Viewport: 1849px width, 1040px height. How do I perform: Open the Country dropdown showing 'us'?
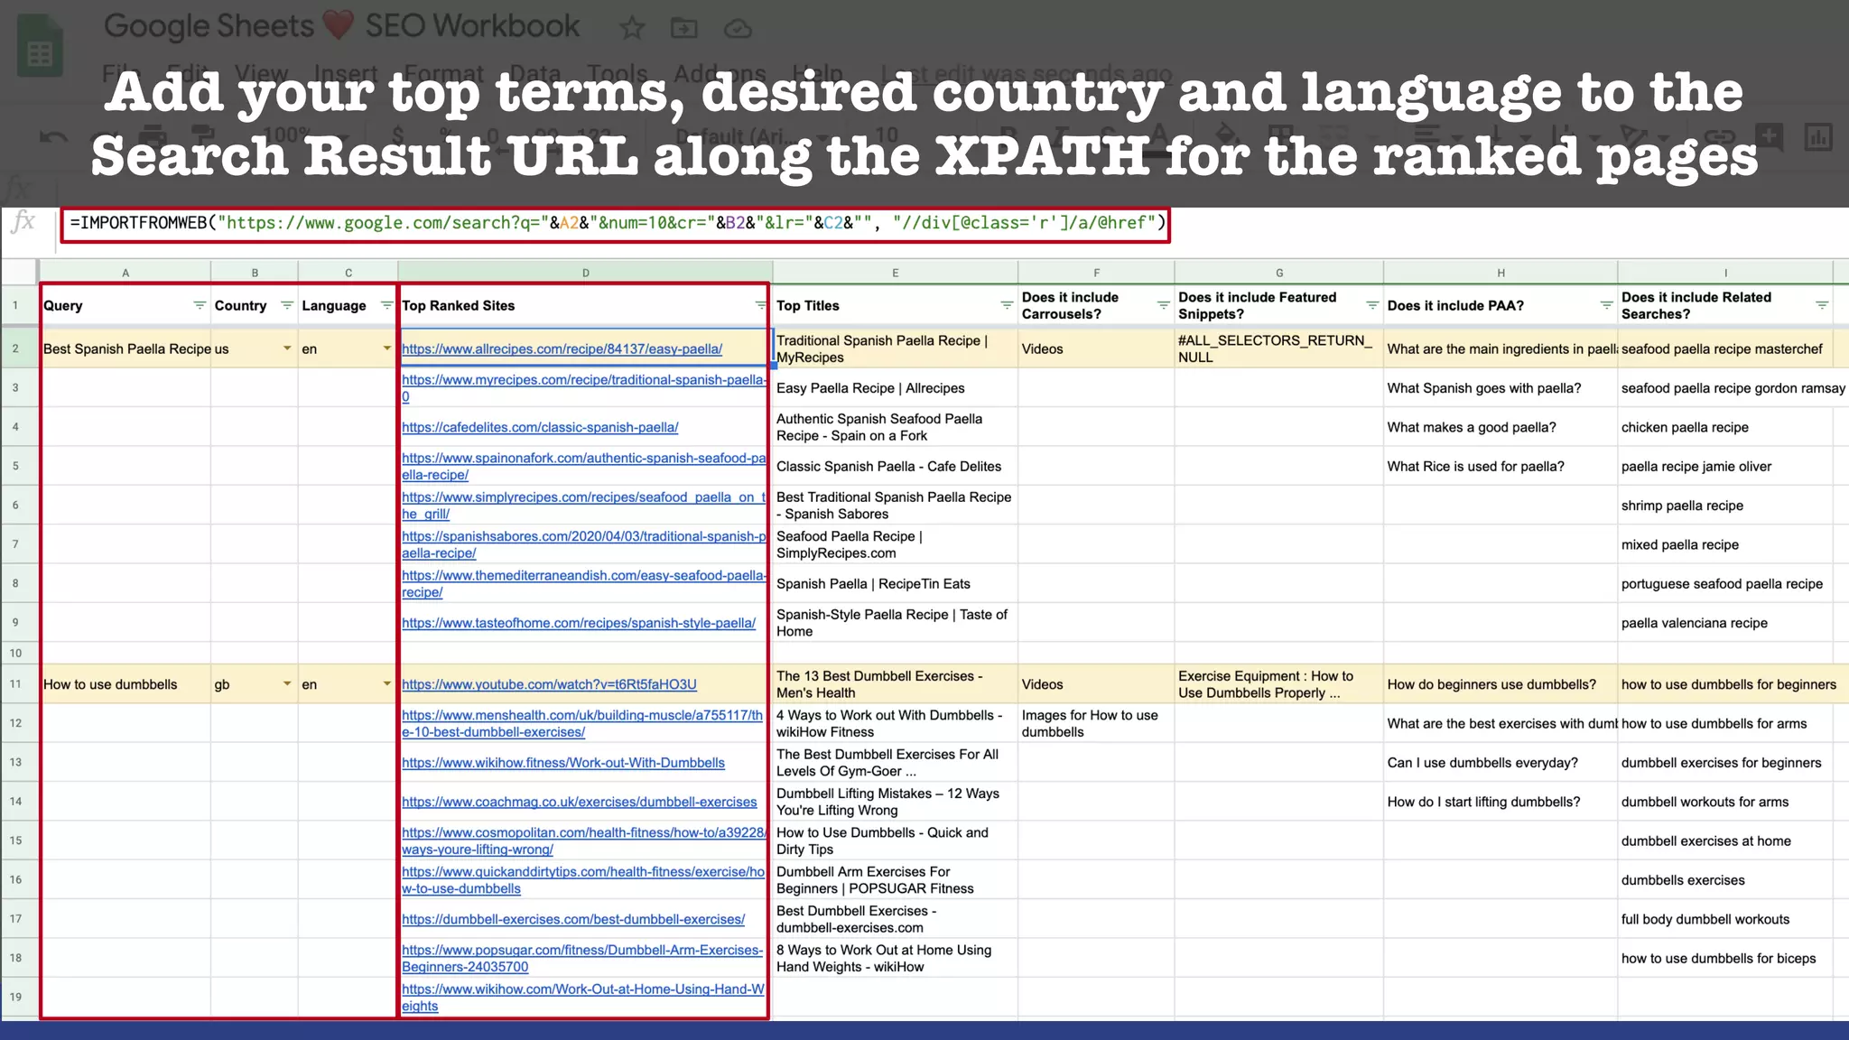click(287, 348)
